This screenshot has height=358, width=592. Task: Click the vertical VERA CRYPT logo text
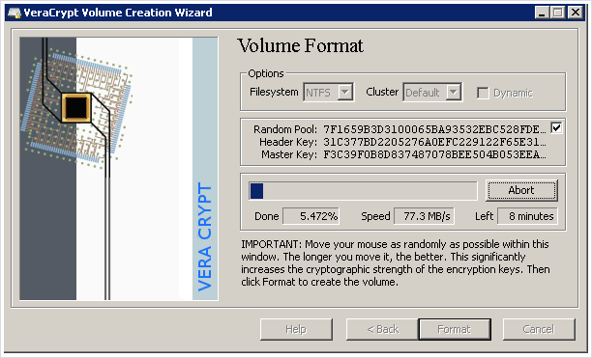[205, 236]
